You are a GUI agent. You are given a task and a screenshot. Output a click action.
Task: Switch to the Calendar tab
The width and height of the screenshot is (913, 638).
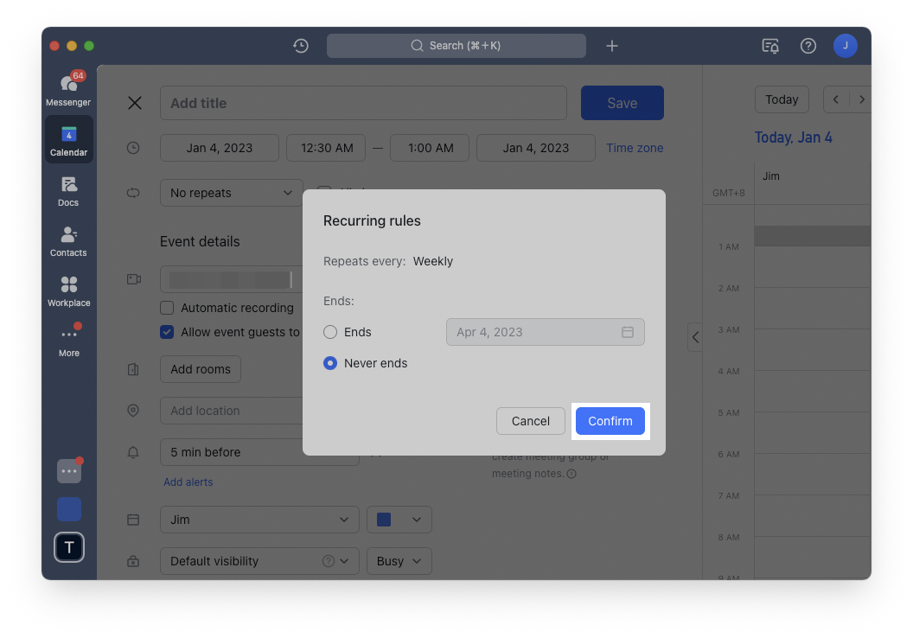[x=68, y=140]
